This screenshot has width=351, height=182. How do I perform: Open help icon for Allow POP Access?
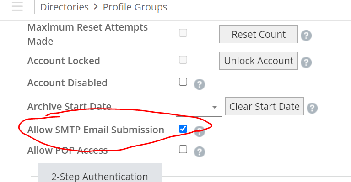(200, 152)
